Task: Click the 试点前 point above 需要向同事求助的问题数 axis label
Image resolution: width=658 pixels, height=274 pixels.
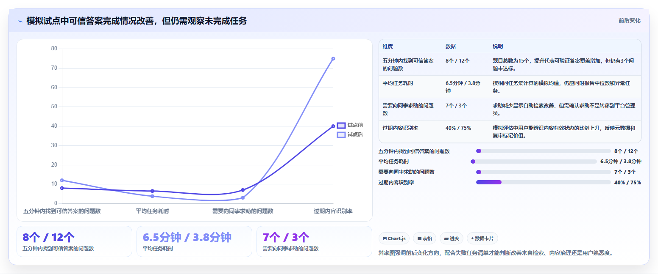Action: [243, 190]
